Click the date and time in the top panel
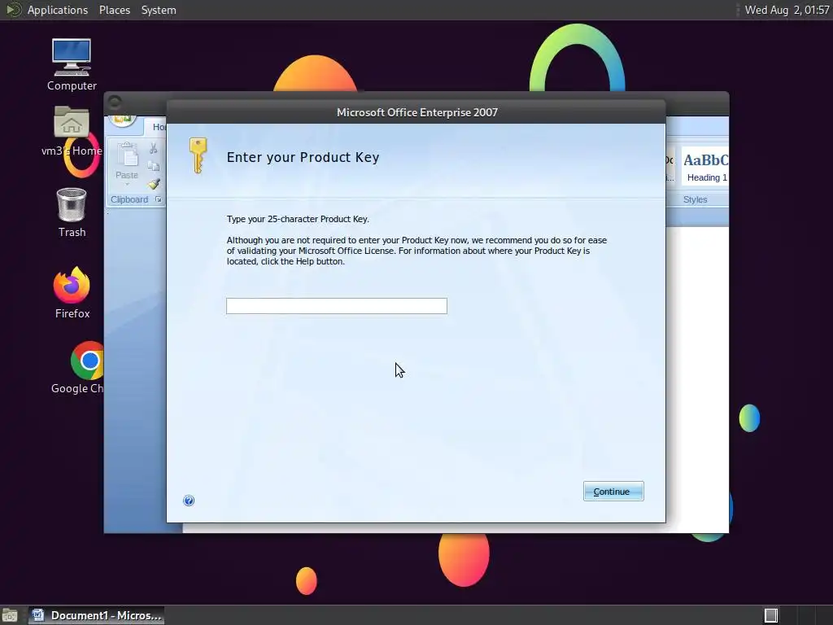833x625 pixels. click(787, 10)
